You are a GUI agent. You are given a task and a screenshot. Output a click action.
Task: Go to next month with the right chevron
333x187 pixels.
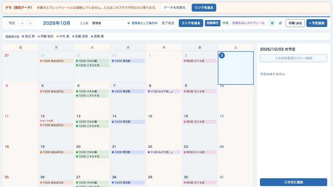pos(31,23)
